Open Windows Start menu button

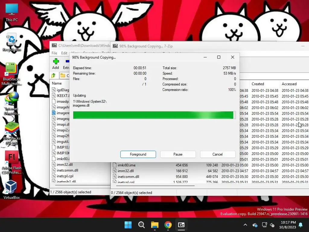tap(128, 225)
